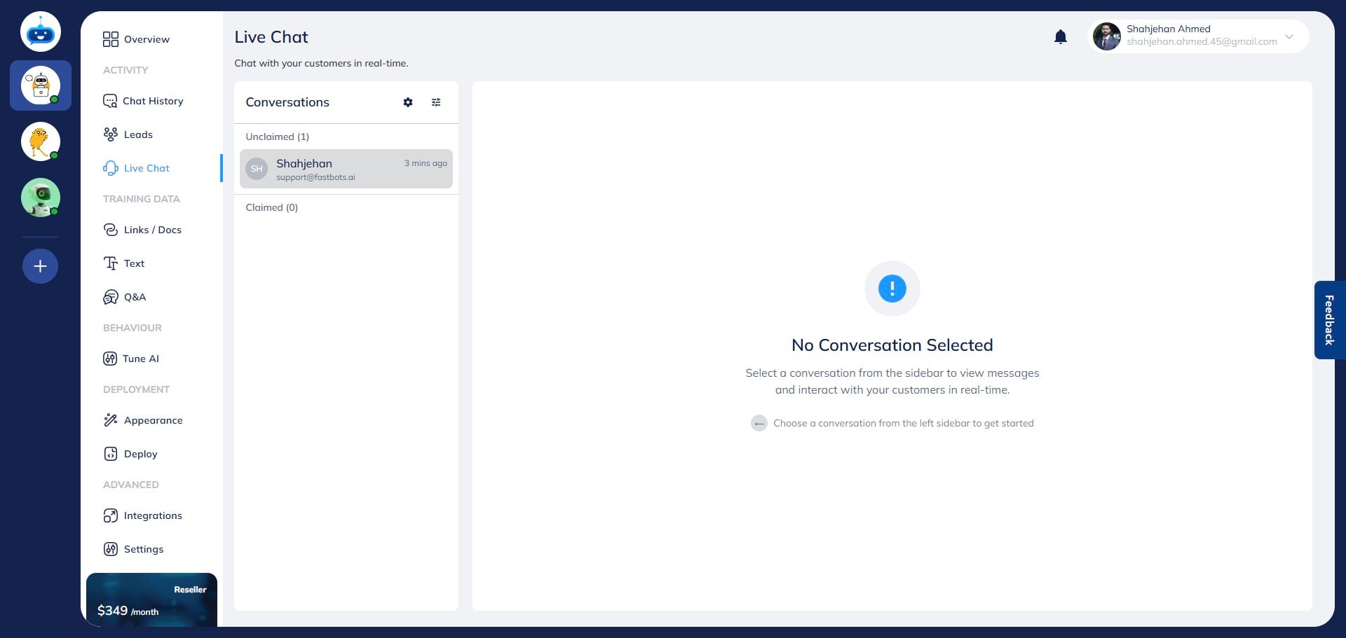Switch to the Overview page
Screen dimensions: 1346x638
click(146, 39)
